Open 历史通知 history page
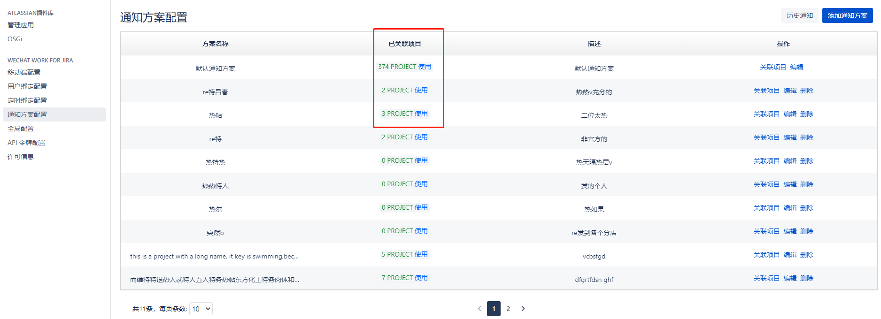Image resolution: width=881 pixels, height=319 pixels. click(x=799, y=15)
